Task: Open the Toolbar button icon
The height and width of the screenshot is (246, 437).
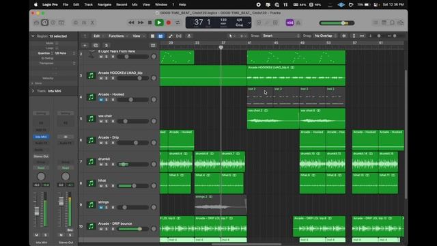Action: pos(61,23)
